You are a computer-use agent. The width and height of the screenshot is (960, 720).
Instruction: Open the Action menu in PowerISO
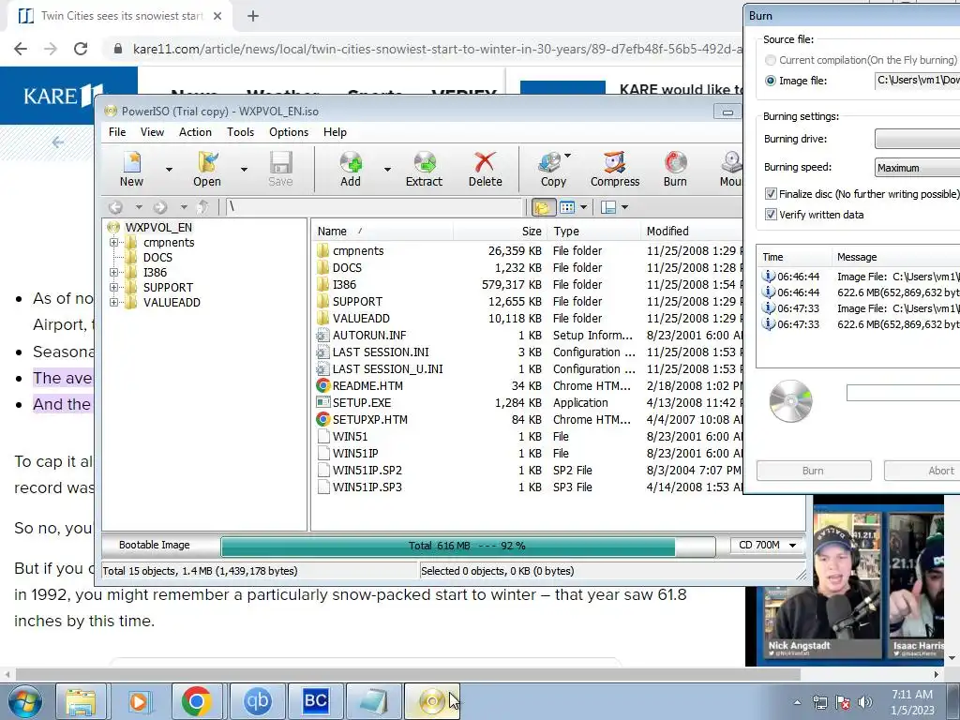195,132
